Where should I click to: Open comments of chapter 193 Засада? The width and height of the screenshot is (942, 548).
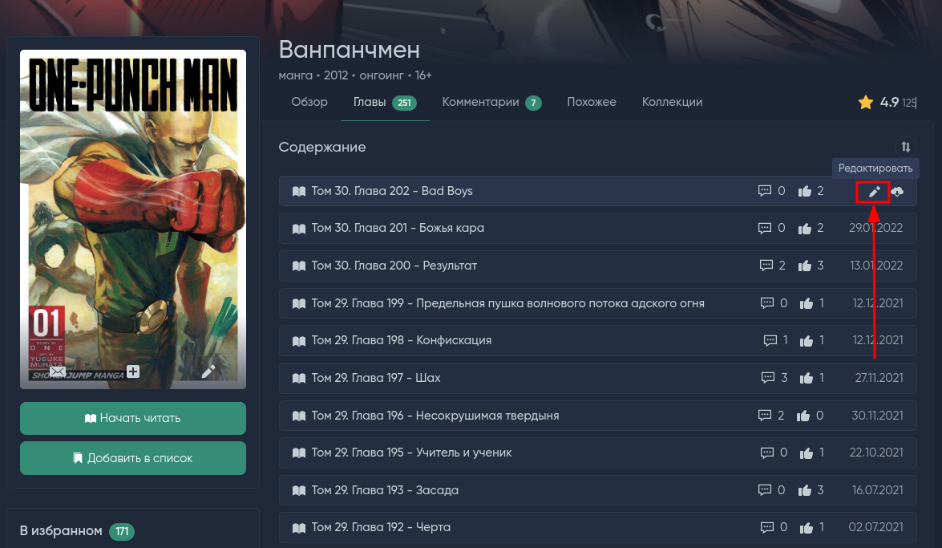[764, 491]
